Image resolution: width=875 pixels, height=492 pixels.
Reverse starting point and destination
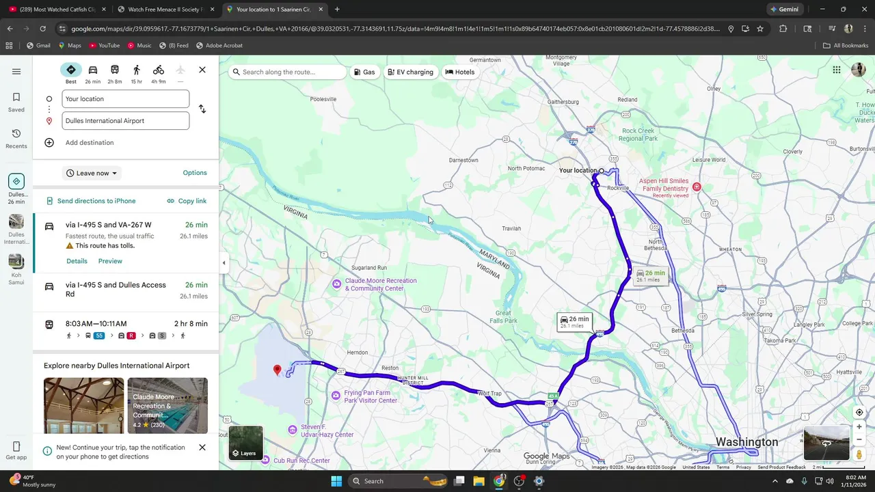click(x=202, y=109)
